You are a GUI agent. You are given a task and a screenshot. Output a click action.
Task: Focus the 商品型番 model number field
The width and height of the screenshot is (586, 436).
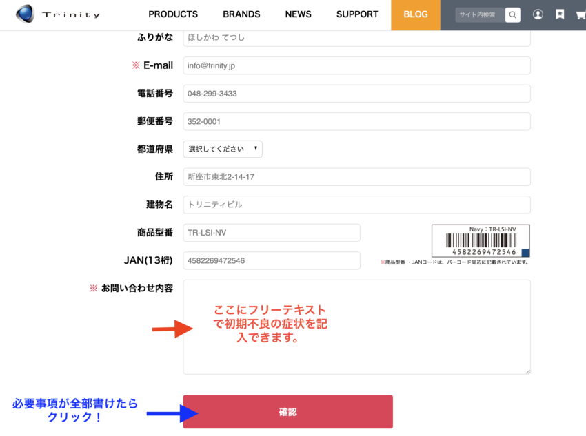coord(272,233)
